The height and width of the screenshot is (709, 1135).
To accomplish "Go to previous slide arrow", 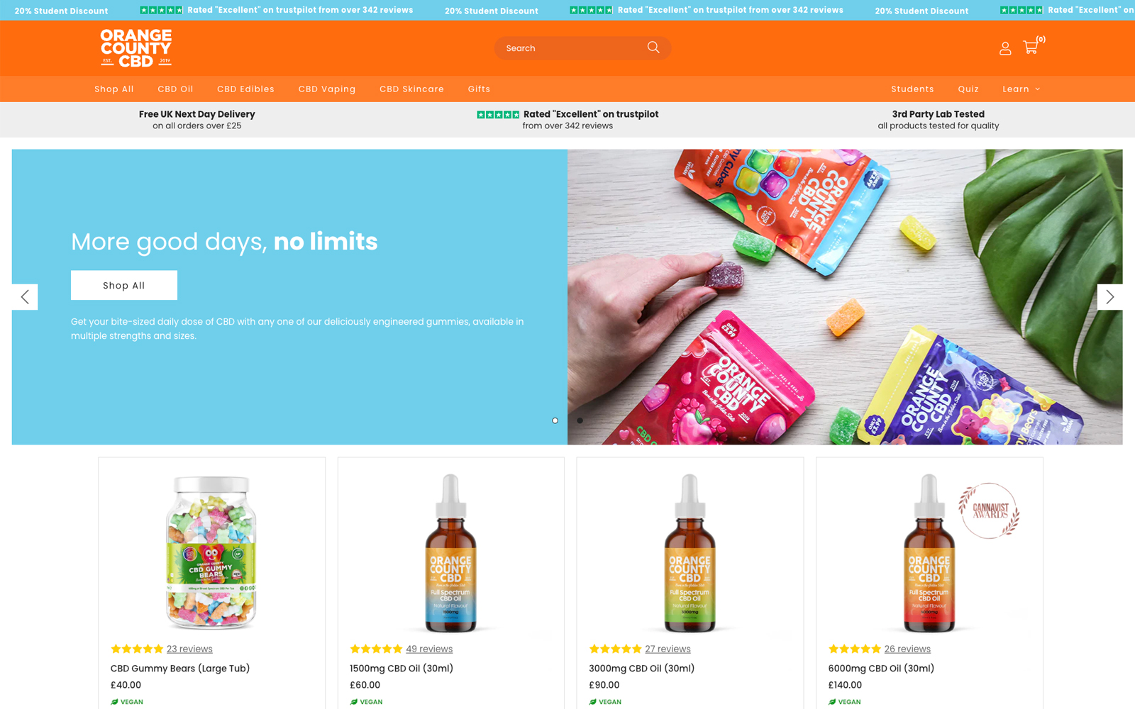I will (25, 297).
